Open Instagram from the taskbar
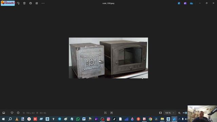The image size is (217, 122). [x=108, y=119]
